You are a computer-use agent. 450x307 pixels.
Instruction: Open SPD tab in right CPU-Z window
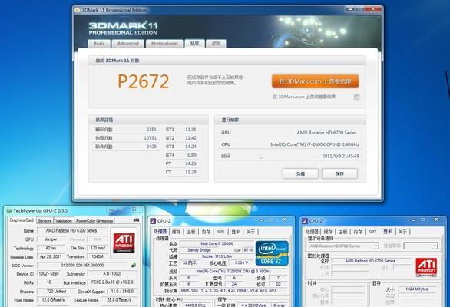[x=372, y=232]
